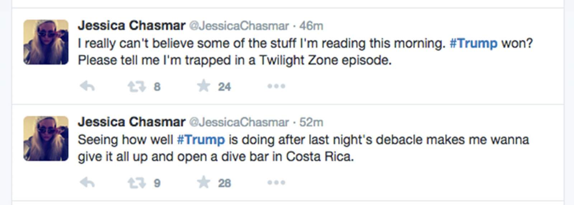Open the 46m timestamp permalink
The height and width of the screenshot is (205, 574).
311,26
